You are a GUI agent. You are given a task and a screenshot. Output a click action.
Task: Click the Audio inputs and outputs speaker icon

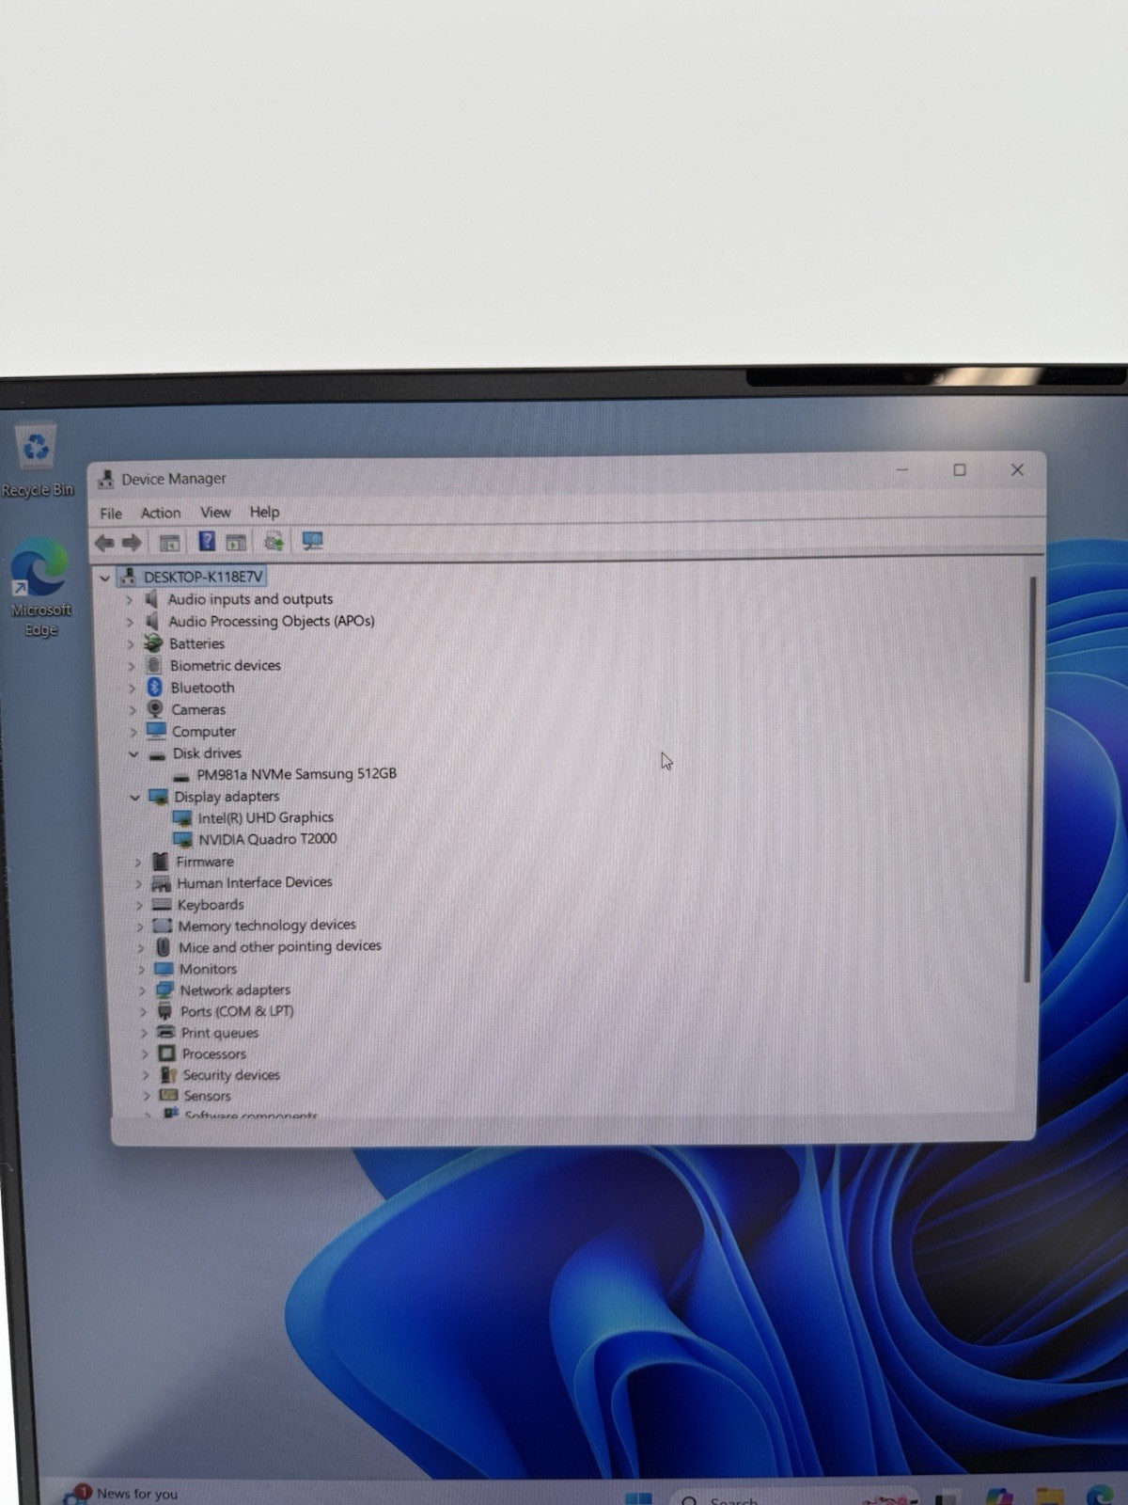coord(151,598)
